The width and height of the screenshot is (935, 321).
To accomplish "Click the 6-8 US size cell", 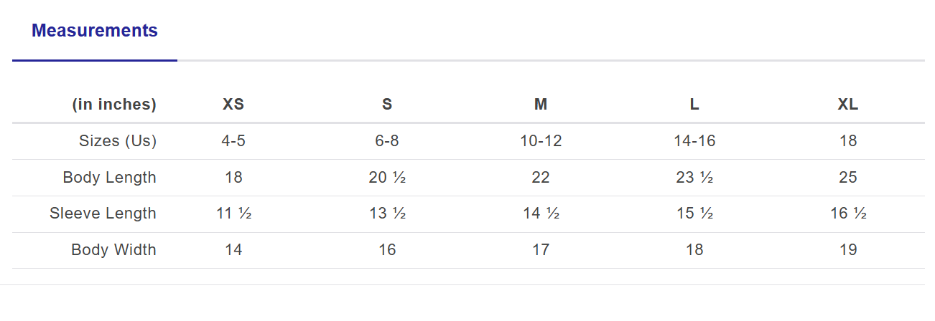I will (x=387, y=141).
